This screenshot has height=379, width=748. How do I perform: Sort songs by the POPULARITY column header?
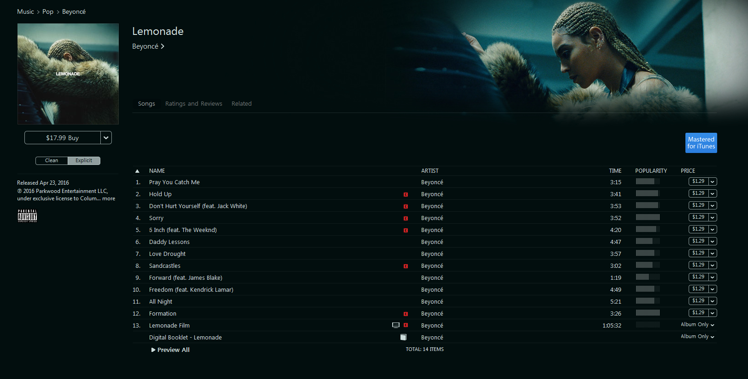651,171
